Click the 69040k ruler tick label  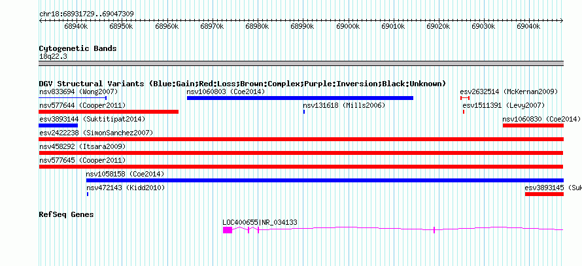point(529,26)
